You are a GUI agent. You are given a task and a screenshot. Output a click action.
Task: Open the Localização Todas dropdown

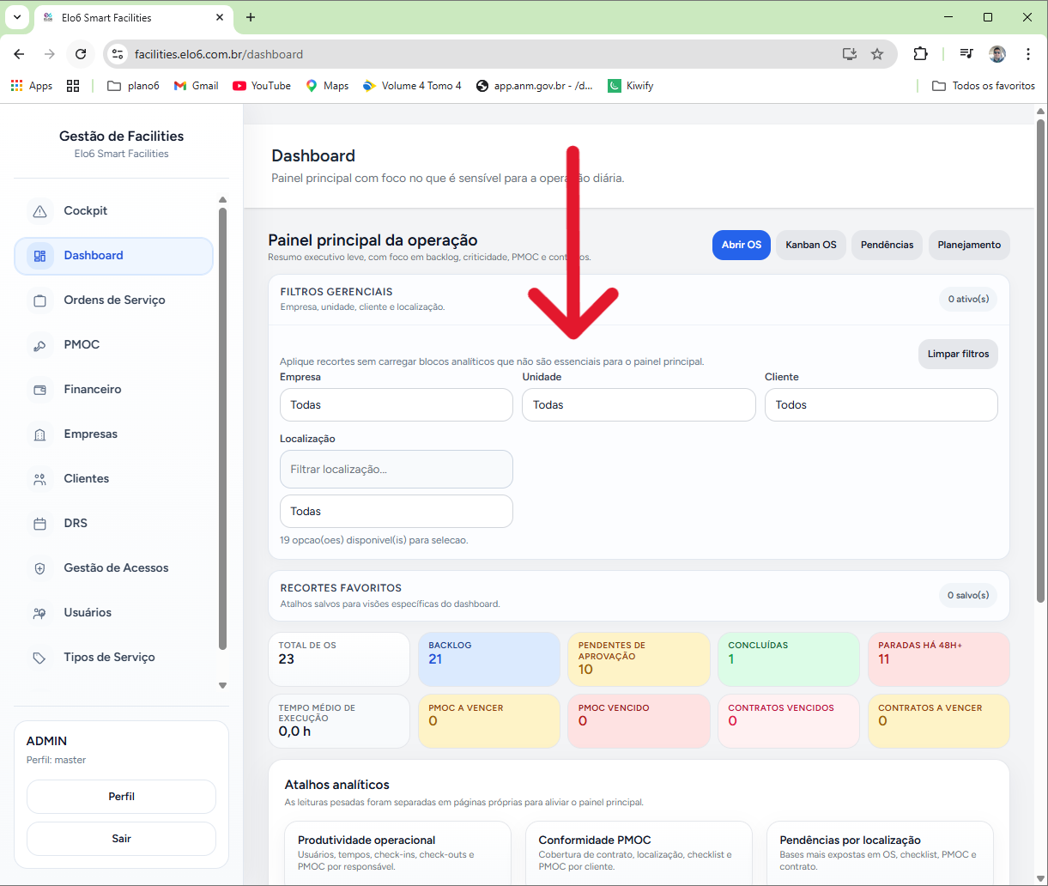pos(397,511)
